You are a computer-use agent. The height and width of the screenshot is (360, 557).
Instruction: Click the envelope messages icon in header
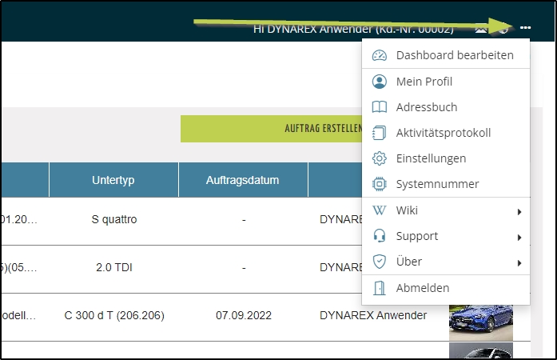tap(481, 28)
